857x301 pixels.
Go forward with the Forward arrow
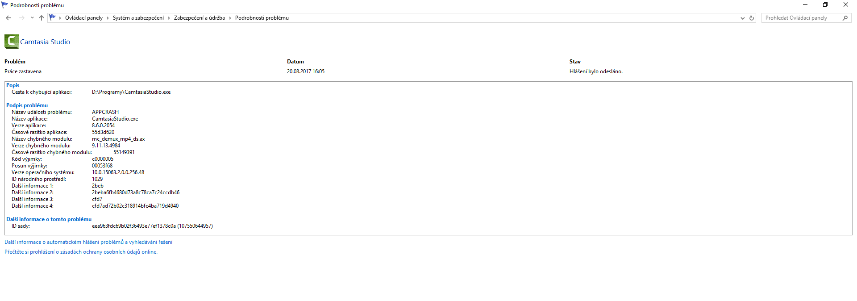[21, 18]
